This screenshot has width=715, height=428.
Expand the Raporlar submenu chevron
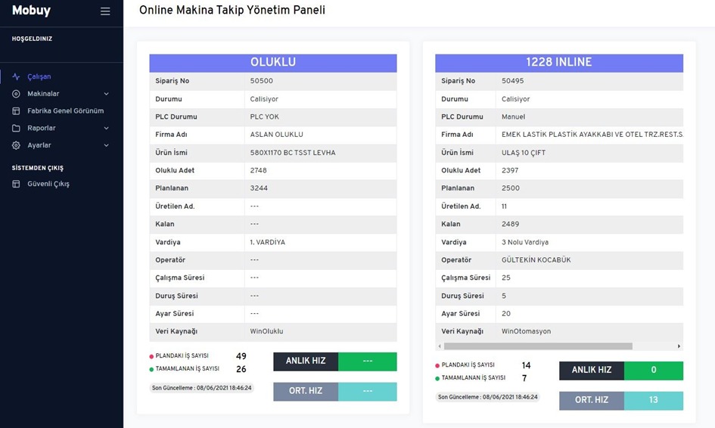[106, 128]
